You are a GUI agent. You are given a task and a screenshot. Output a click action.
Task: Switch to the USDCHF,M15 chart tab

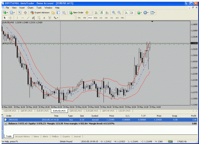coord(10,111)
